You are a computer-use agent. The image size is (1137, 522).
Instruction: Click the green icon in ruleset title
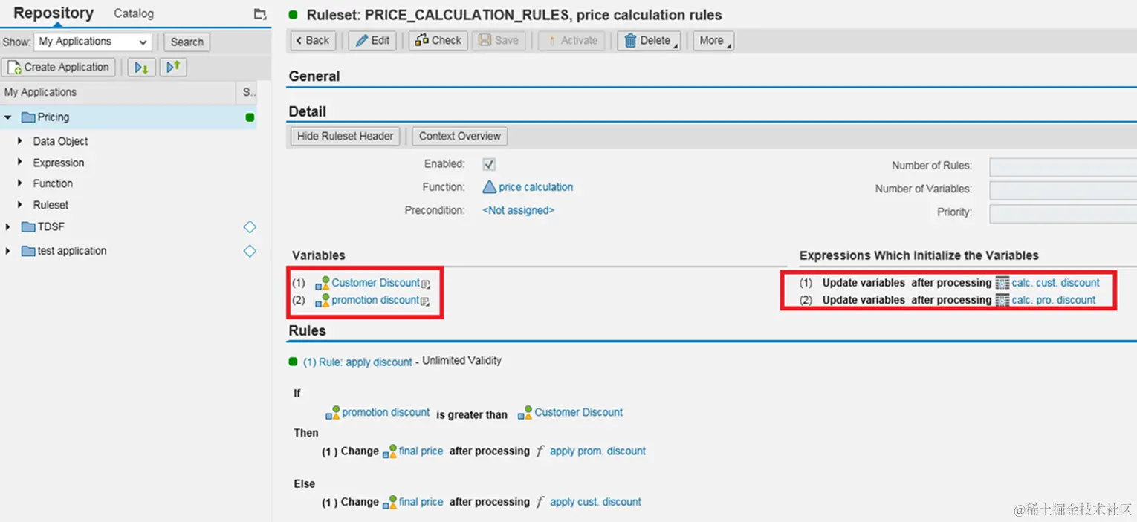pyautogui.click(x=293, y=15)
